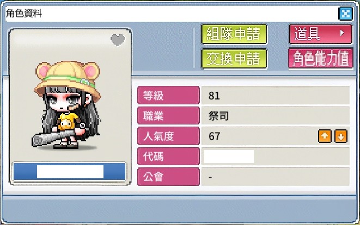Select the 代碼 code label

coord(168,157)
